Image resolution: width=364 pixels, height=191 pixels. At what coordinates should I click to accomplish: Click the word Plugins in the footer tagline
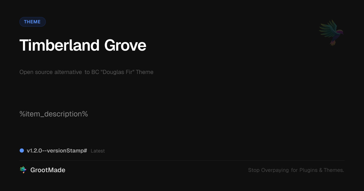pyautogui.click(x=308, y=170)
